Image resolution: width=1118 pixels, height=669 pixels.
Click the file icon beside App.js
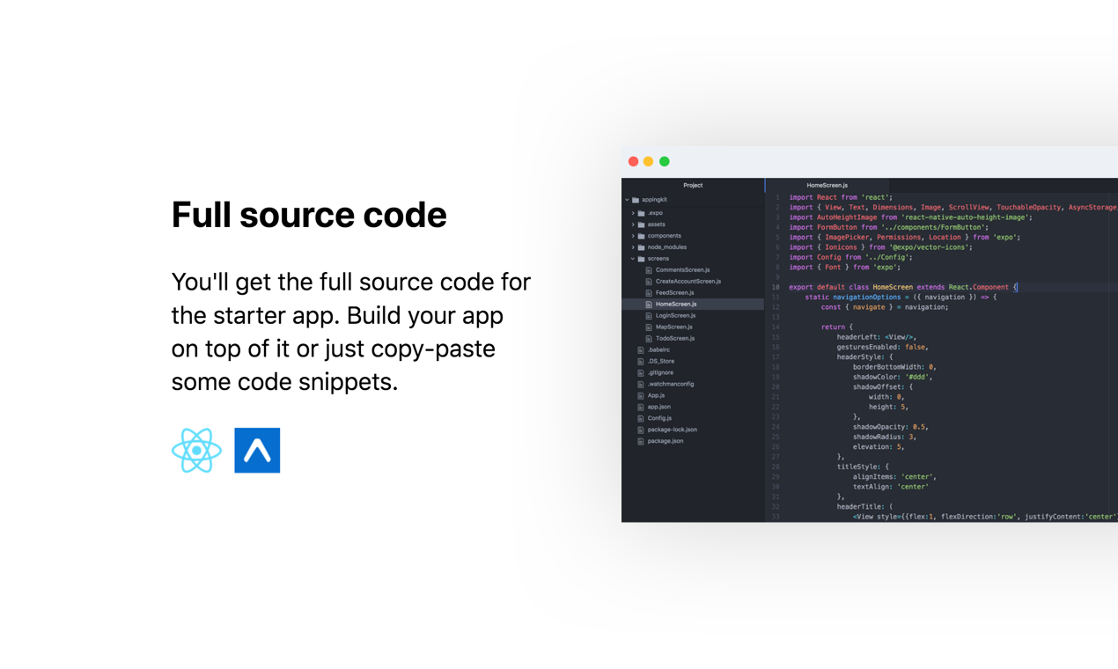pyautogui.click(x=641, y=395)
